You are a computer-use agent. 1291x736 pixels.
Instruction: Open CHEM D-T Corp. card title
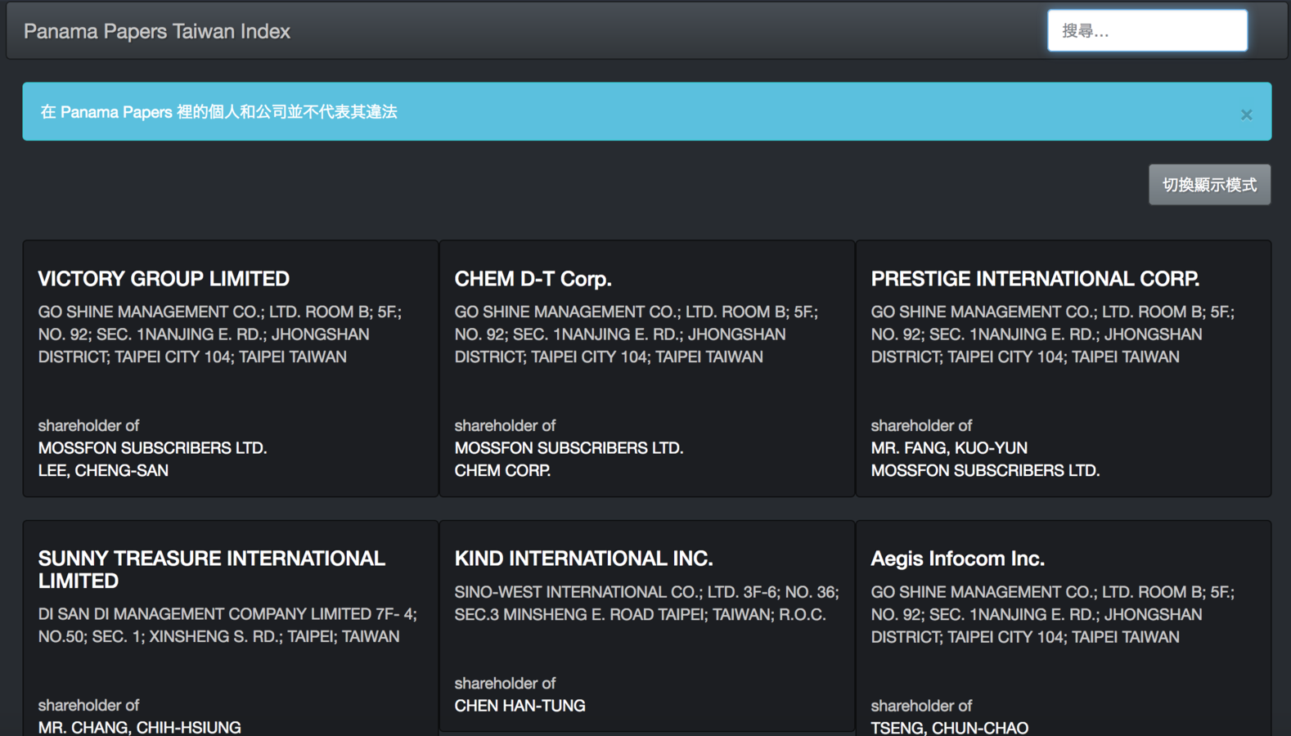[533, 279]
